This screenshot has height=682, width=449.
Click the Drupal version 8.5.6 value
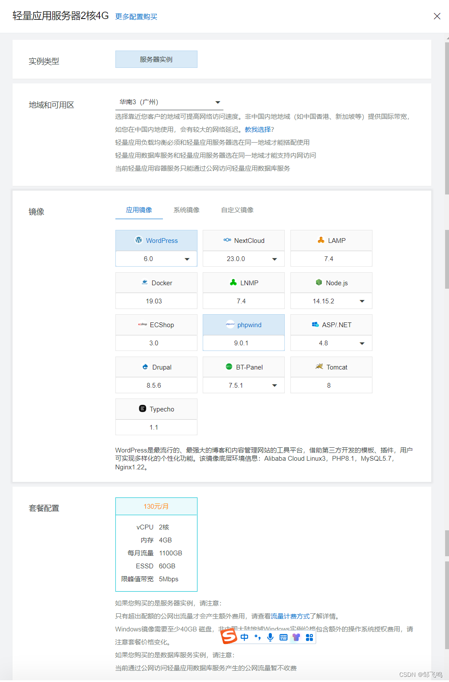pyautogui.click(x=154, y=386)
